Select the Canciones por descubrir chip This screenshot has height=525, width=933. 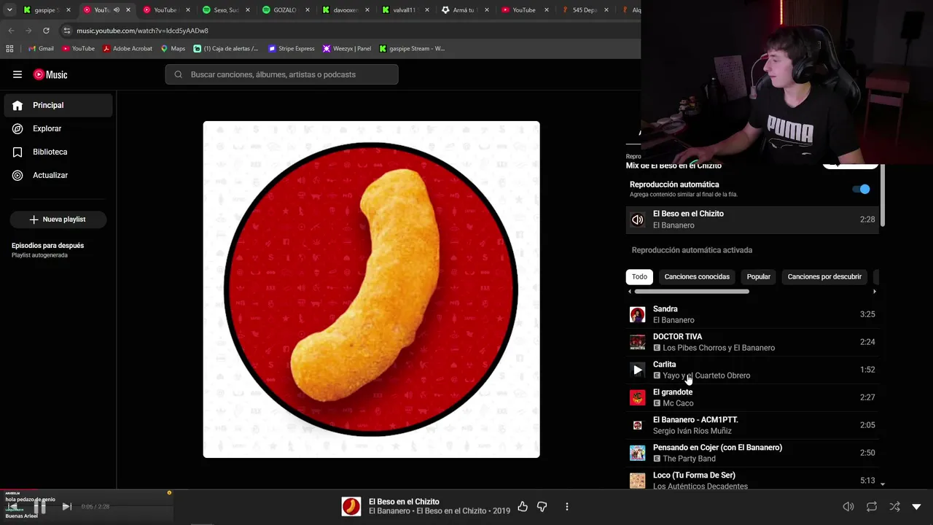(x=824, y=277)
